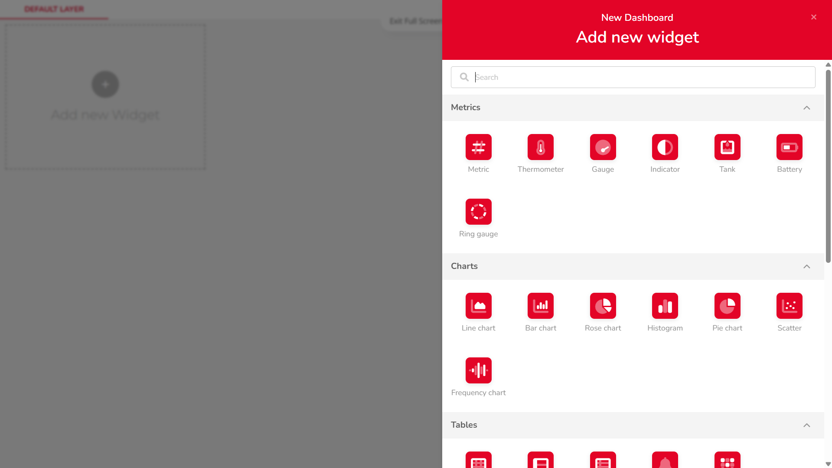The width and height of the screenshot is (832, 468).
Task: Pick the Indicator widget icon
Action: (x=665, y=147)
